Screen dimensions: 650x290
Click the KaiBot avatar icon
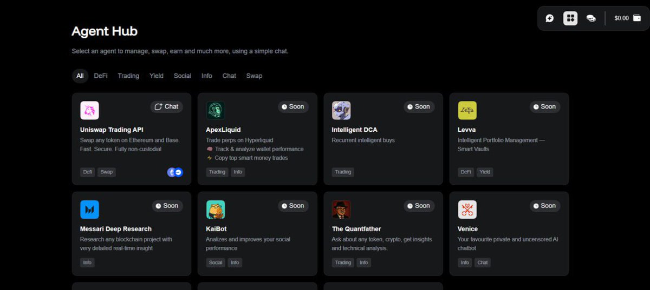tap(216, 210)
